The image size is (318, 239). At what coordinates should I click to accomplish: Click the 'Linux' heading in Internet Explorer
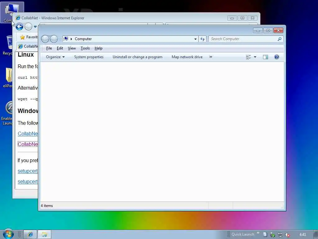26,55
